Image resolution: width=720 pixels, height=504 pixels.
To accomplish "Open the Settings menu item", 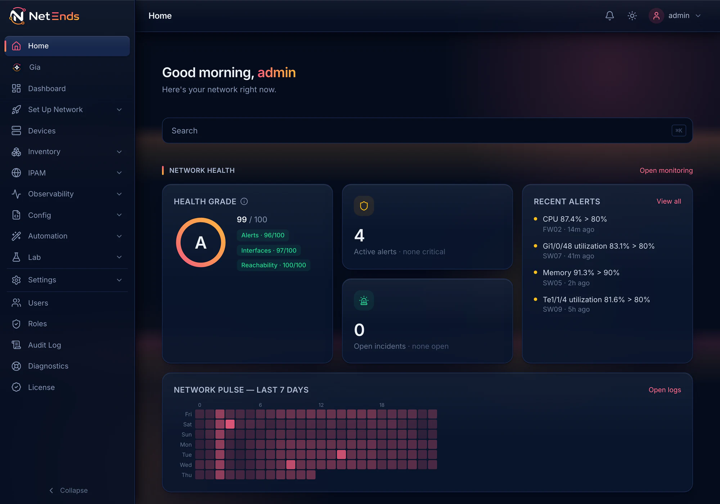I will coord(67,280).
